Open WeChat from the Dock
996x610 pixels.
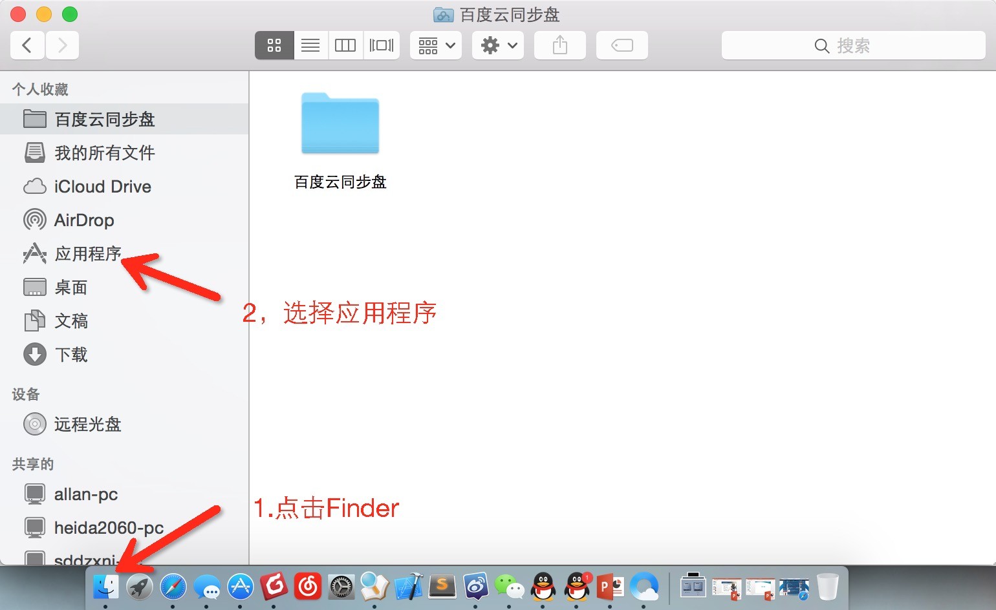[510, 587]
